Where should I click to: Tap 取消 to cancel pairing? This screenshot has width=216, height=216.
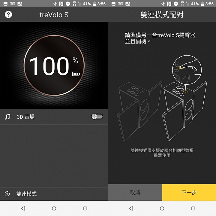[x=135, y=192]
